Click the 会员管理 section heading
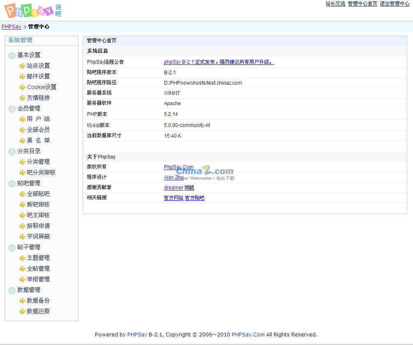Viewport: 413px width, 345px height. (29, 108)
